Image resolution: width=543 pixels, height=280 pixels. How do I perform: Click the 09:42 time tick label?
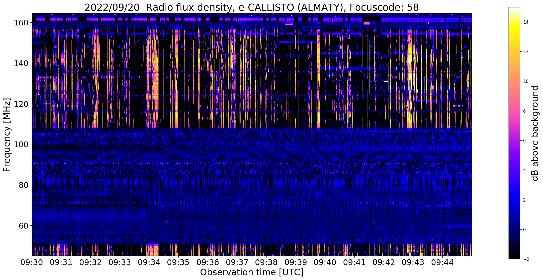point(384,263)
